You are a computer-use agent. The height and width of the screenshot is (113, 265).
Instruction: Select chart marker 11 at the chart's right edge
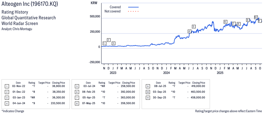pyautogui.click(x=259, y=21)
